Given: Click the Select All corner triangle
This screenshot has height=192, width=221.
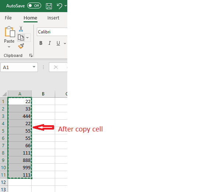Looking at the screenshot, I should 4,94.
